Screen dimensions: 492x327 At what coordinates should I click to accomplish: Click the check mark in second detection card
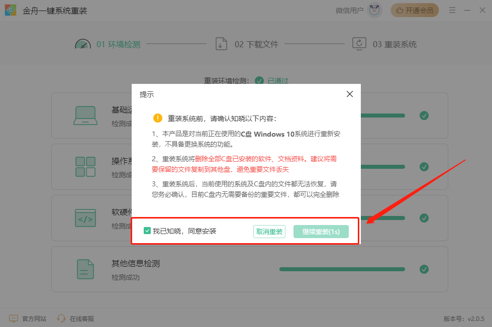point(424,167)
